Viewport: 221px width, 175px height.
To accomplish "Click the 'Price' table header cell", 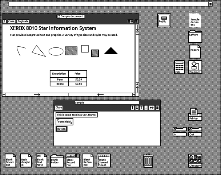I will (77, 74).
